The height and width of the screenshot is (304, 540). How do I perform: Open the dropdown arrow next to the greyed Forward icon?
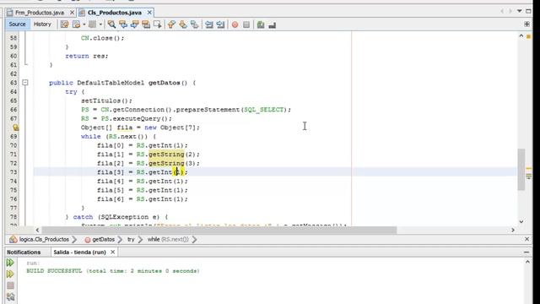(100, 24)
